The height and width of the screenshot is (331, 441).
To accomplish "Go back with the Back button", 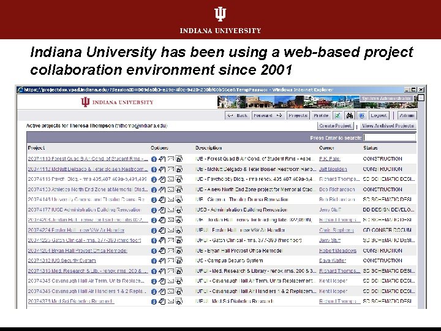I will 238,115.
